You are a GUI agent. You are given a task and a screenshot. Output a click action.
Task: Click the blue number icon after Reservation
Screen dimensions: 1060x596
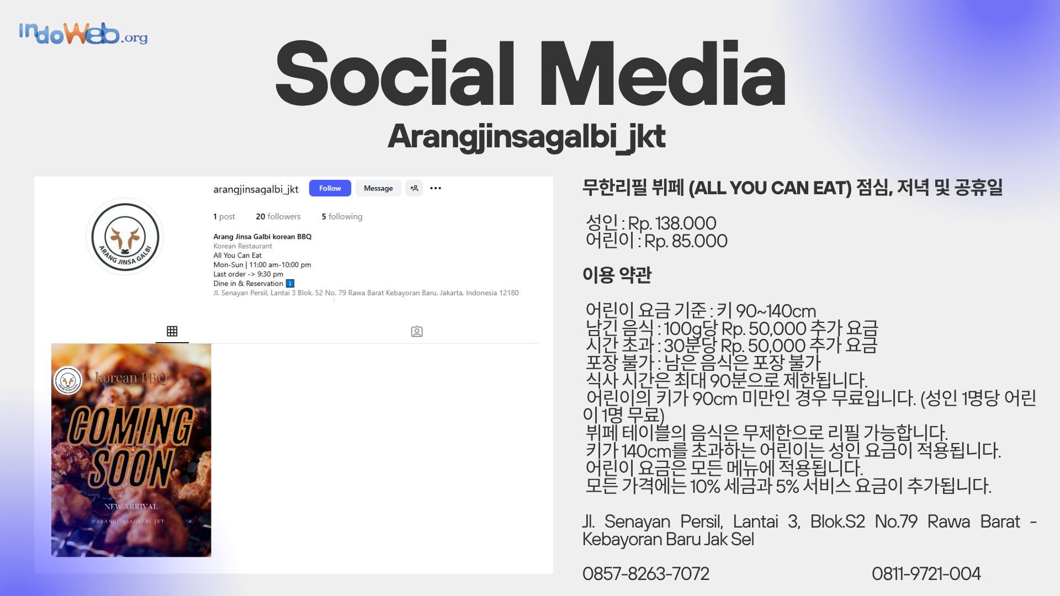coord(290,284)
